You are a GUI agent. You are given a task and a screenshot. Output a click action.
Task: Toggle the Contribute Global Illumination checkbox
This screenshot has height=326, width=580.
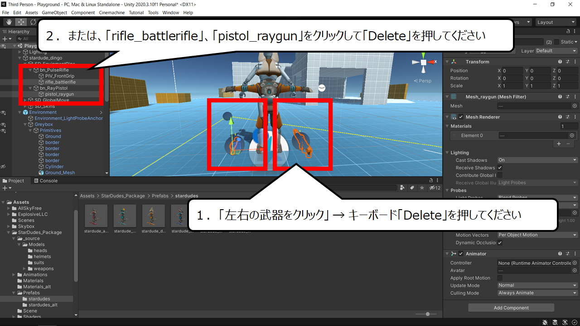tap(500, 175)
